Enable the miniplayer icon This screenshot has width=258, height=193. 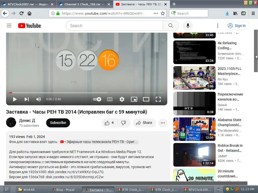pos(134,99)
